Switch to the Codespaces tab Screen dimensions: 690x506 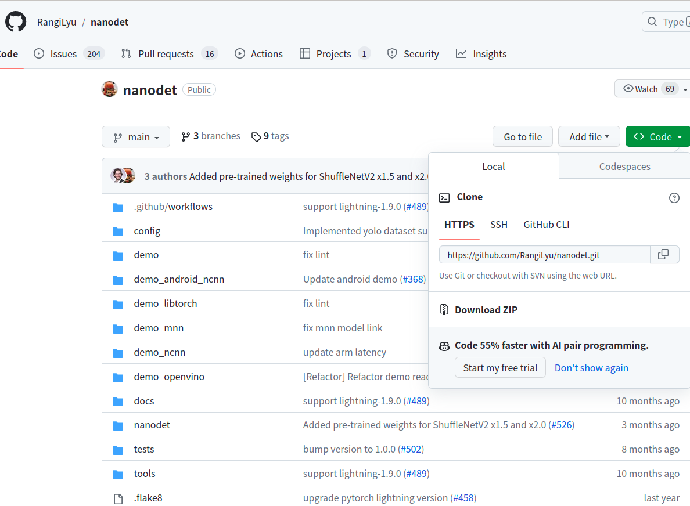click(624, 167)
